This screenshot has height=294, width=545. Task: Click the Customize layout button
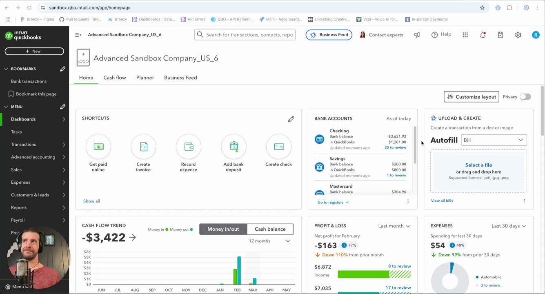click(471, 97)
